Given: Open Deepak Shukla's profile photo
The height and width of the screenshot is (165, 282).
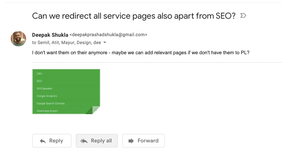Looking at the screenshot, I should click(x=18, y=39).
